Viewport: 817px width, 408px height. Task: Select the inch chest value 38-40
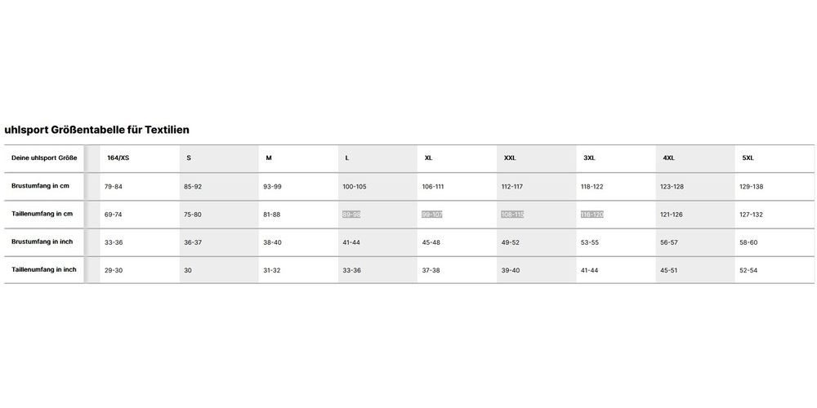(x=272, y=242)
